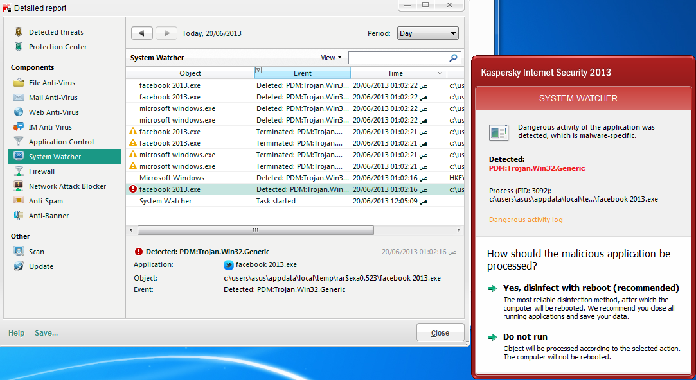
Task: Select the Anti-Spam icon
Action: coord(19,200)
